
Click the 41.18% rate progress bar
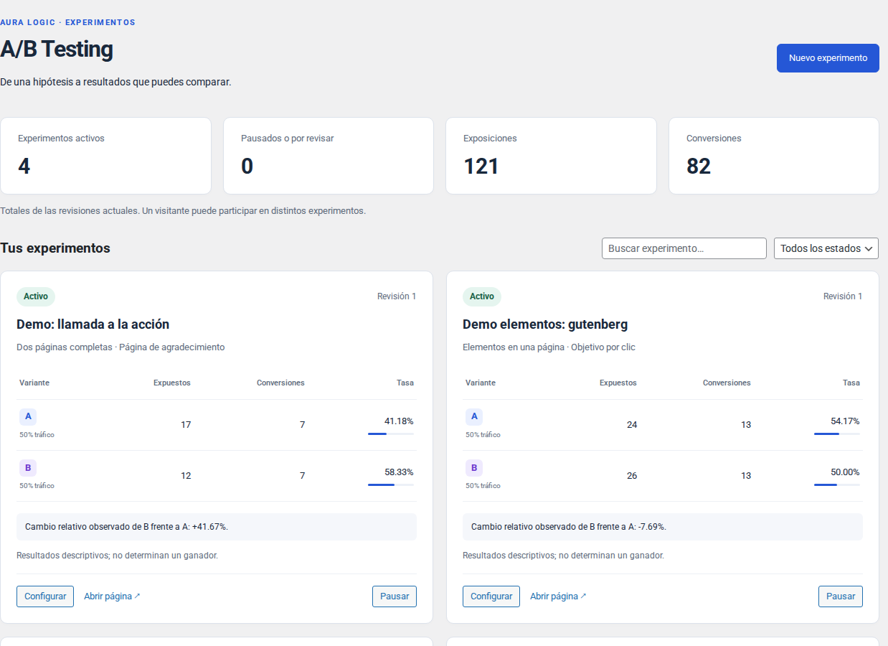pyautogui.click(x=391, y=434)
